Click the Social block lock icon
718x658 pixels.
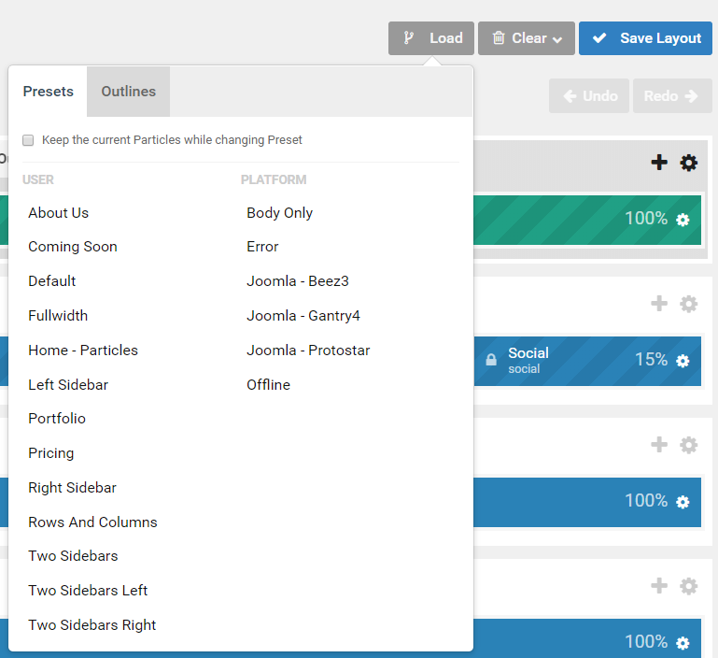pos(491,360)
